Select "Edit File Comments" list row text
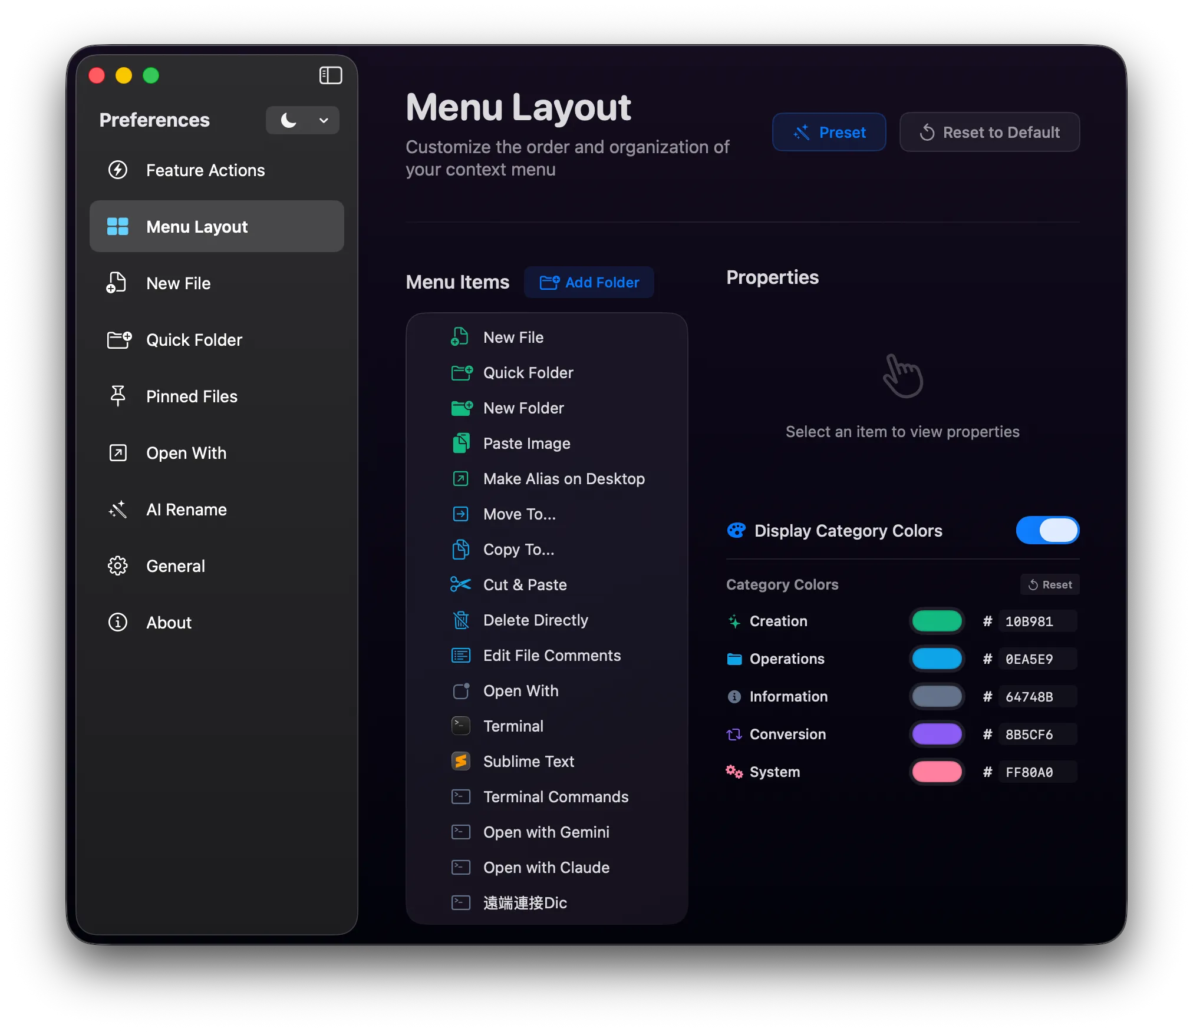 tap(552, 655)
